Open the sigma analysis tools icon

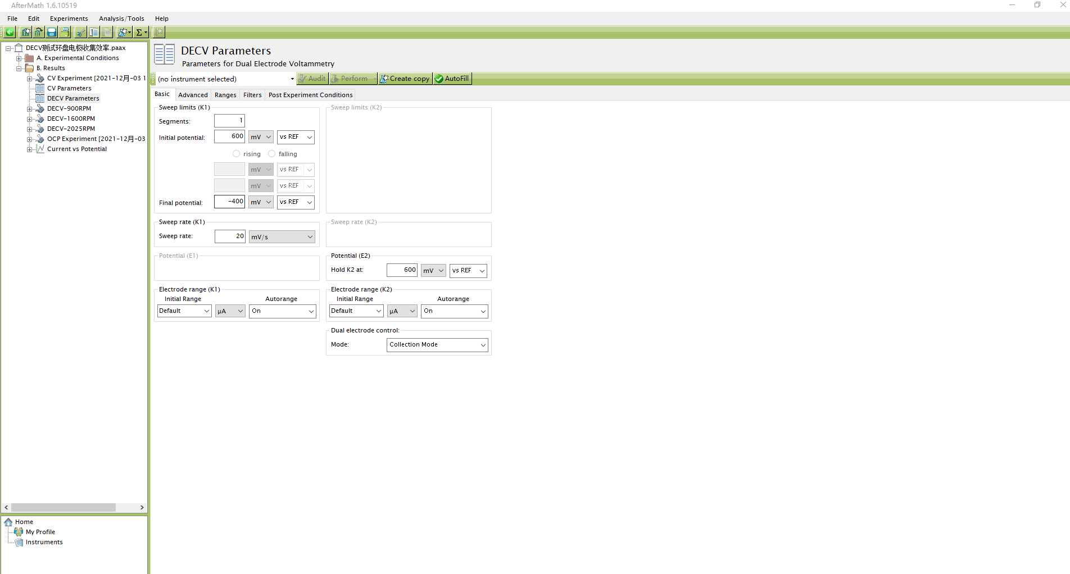[x=140, y=32]
